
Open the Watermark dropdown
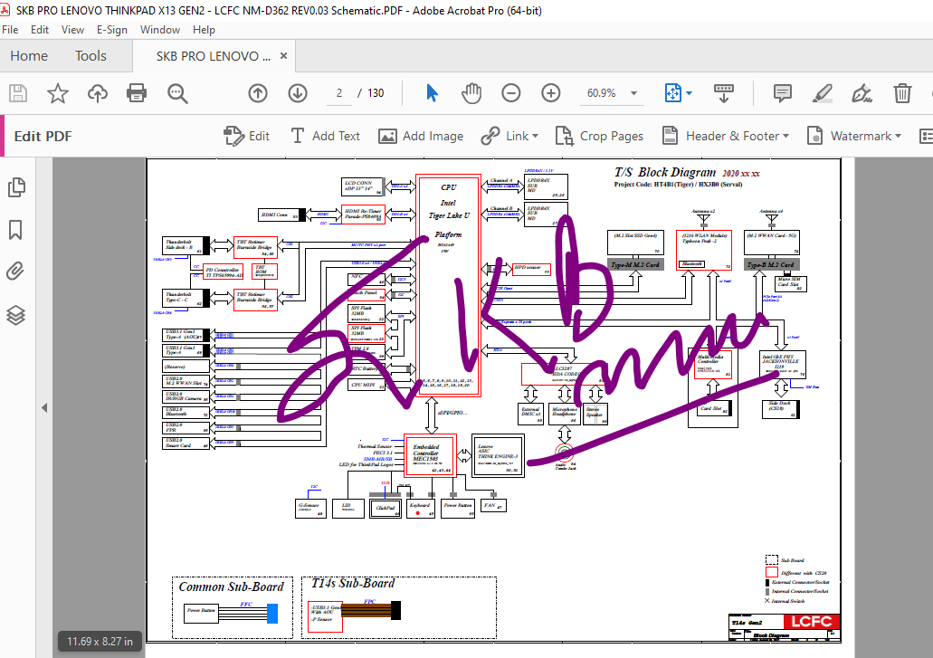(x=854, y=137)
